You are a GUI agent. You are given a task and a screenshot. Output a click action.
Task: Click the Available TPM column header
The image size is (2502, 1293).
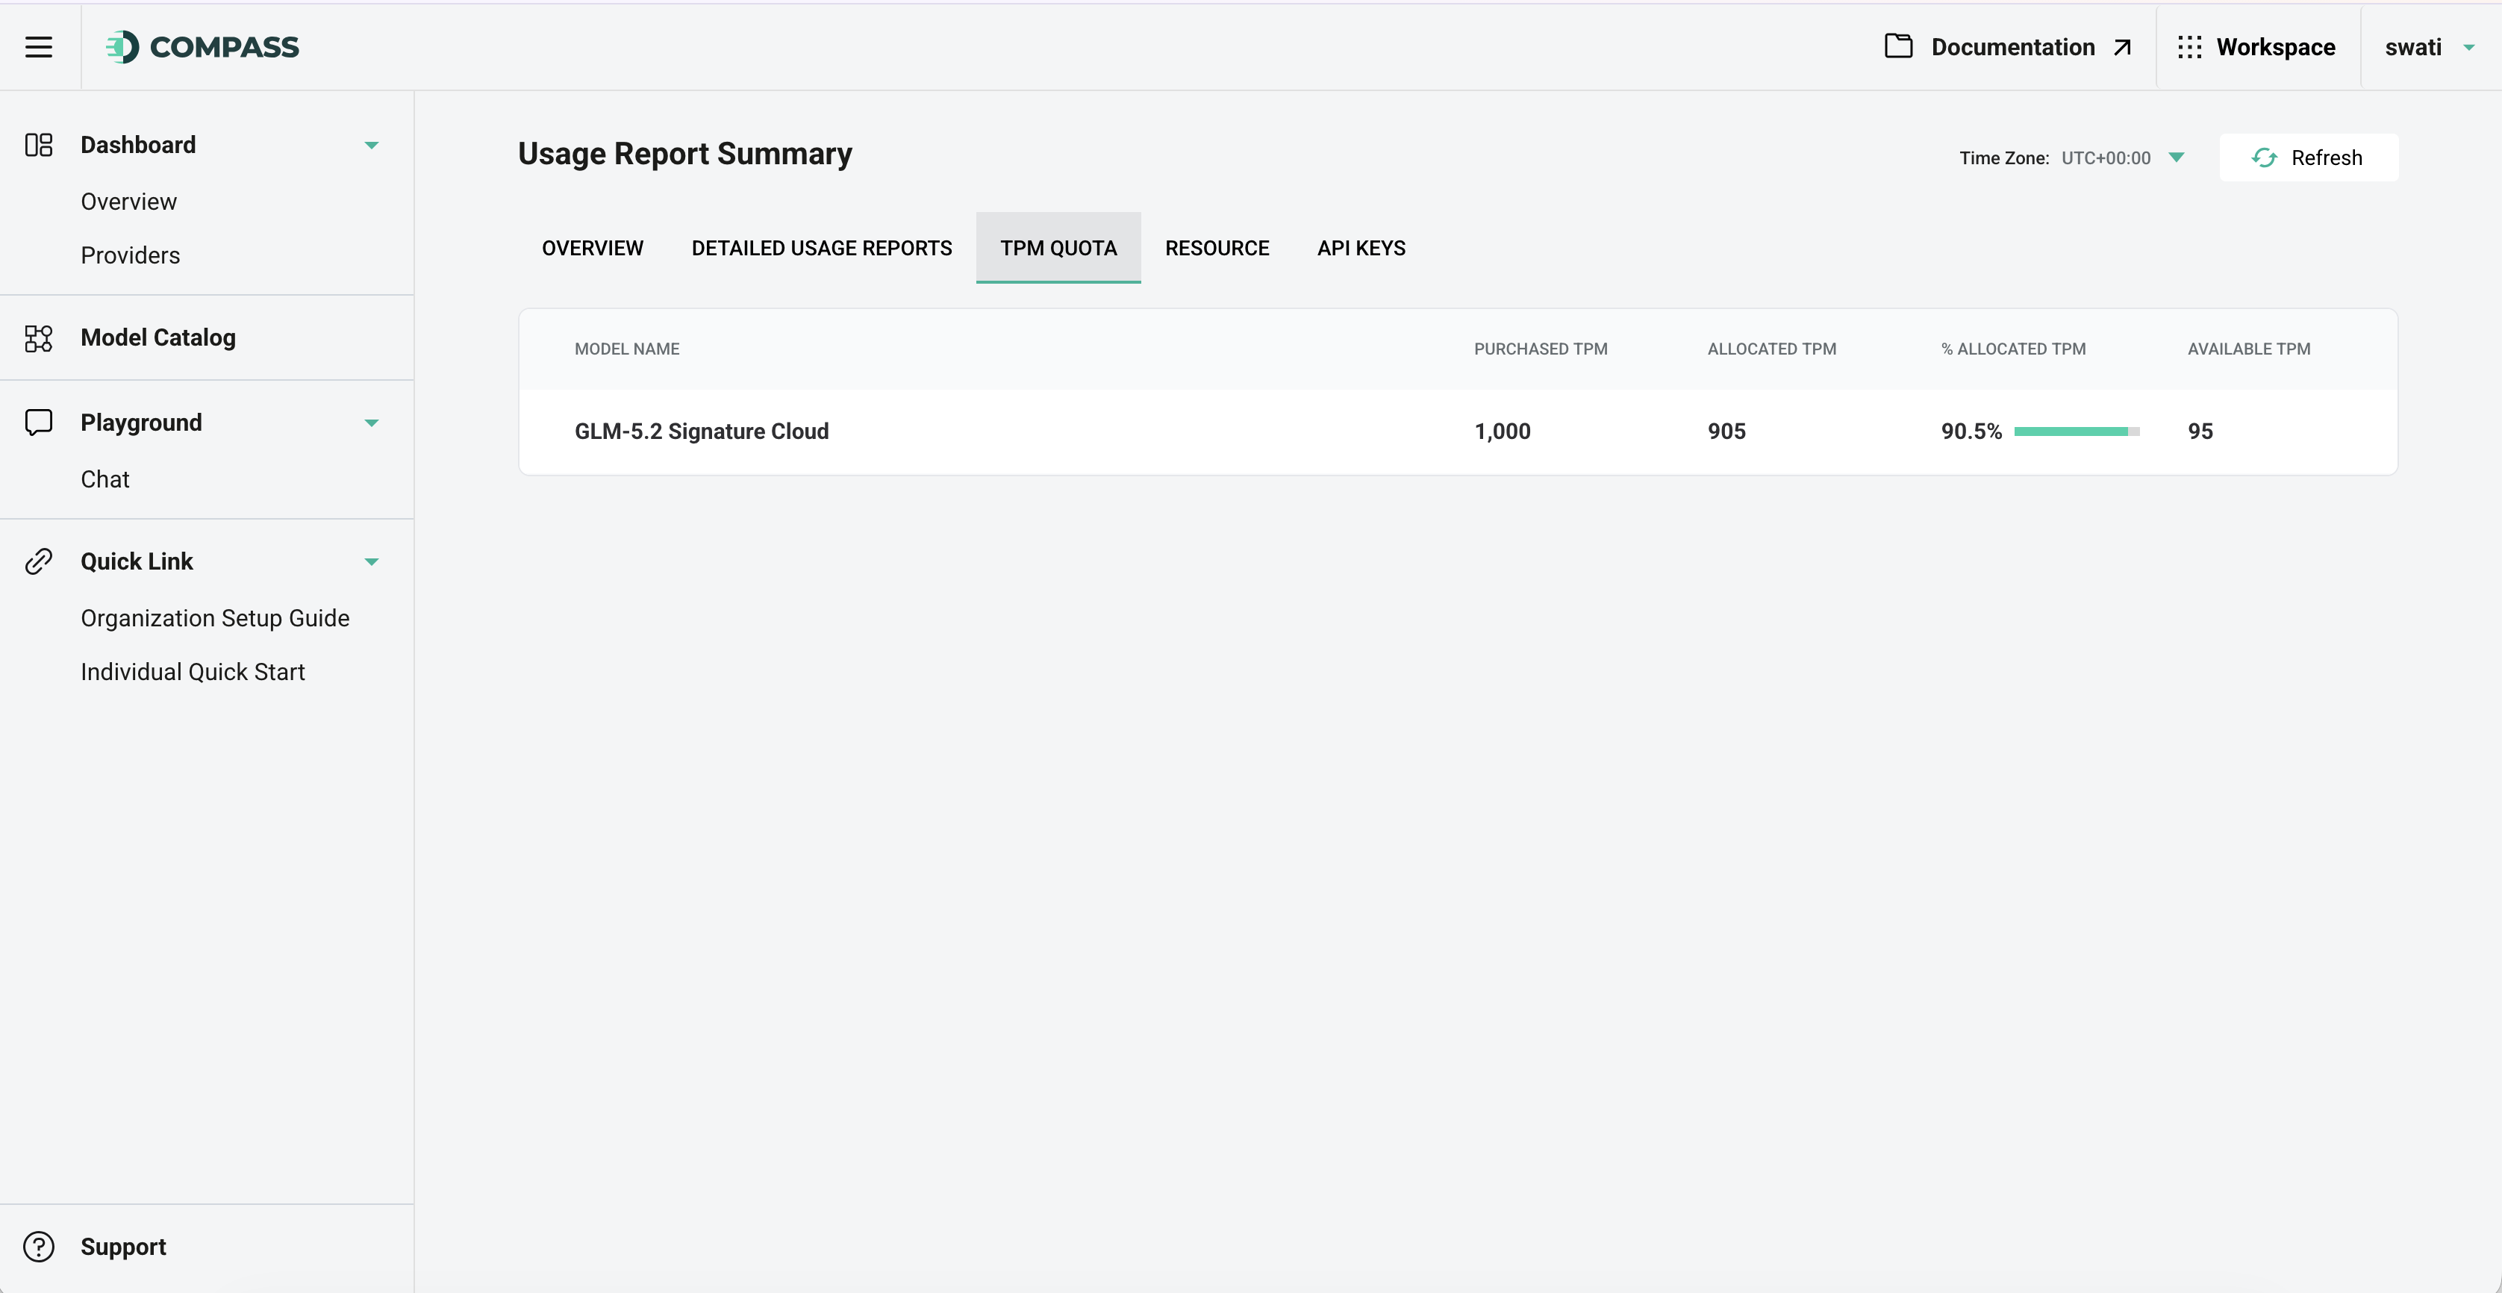2248,349
